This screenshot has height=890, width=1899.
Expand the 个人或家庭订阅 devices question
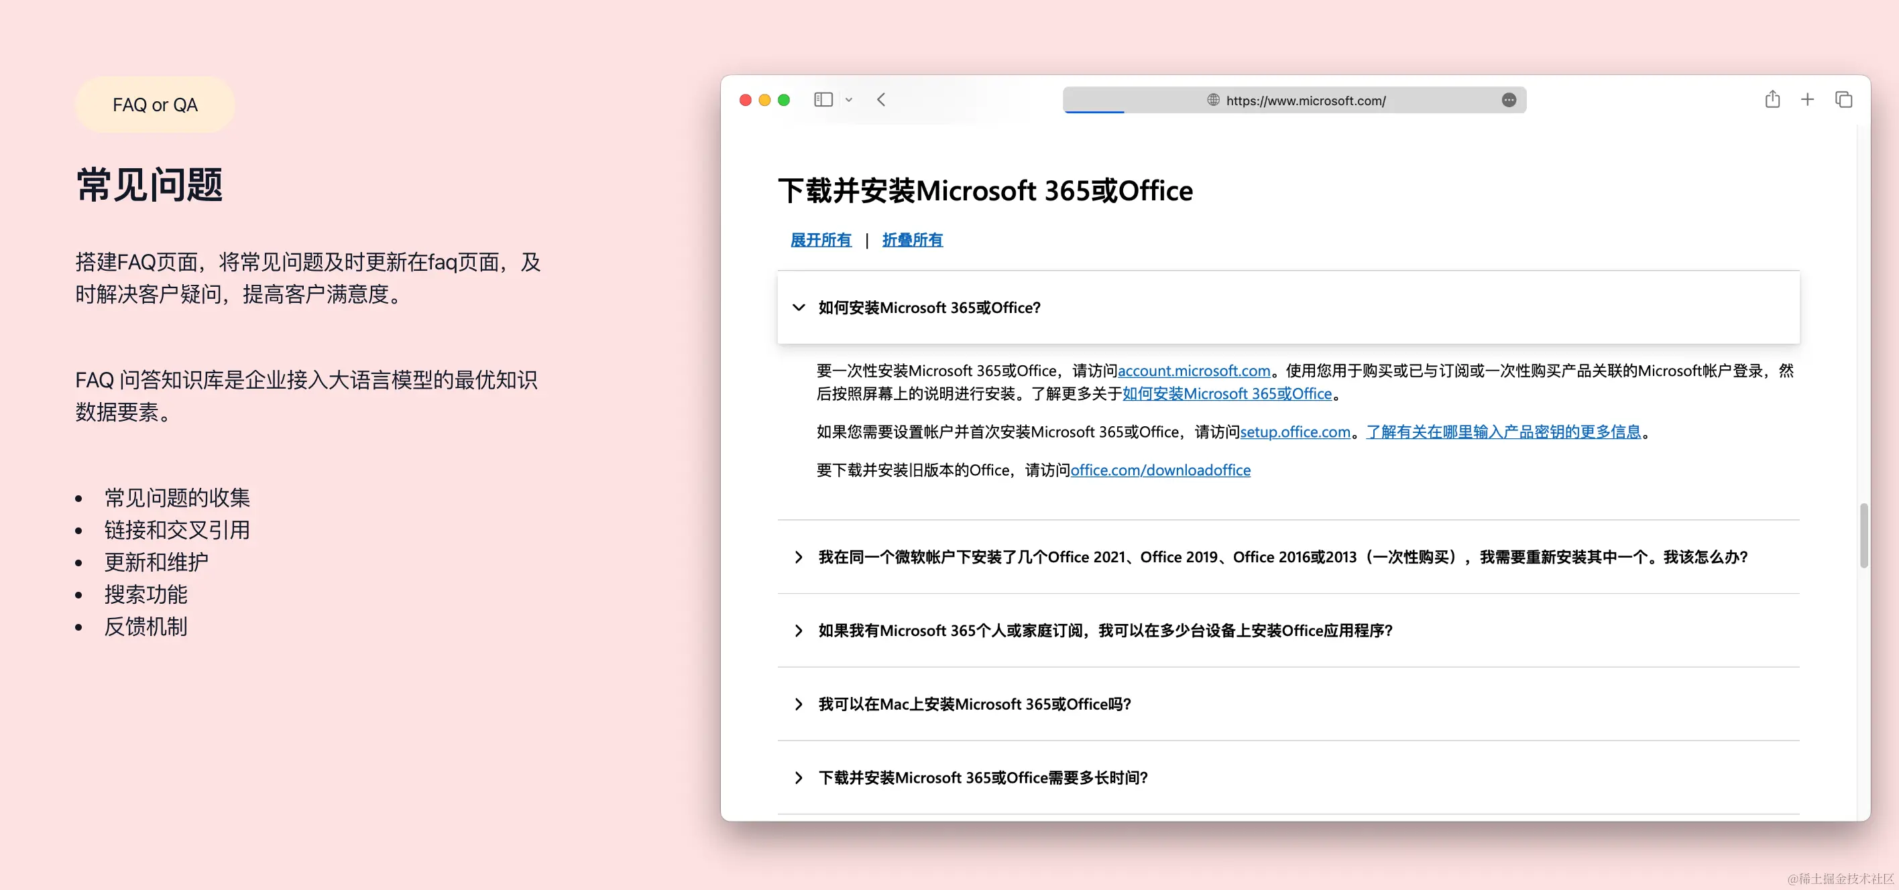tap(1105, 631)
